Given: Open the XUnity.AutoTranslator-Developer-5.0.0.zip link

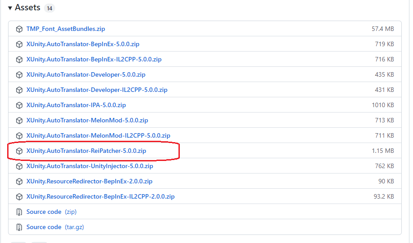Looking at the screenshot, I should tap(86, 74).
